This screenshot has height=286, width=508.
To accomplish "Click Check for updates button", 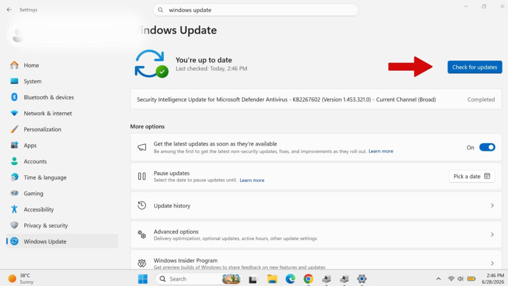I will tap(475, 67).
